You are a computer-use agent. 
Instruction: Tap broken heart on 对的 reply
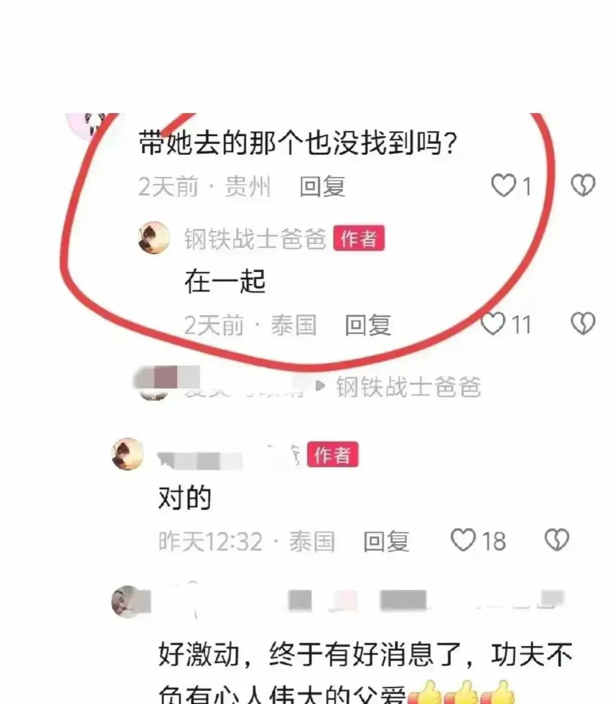(x=556, y=540)
